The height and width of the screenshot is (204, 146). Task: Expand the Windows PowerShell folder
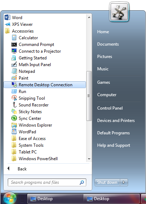[35, 159]
